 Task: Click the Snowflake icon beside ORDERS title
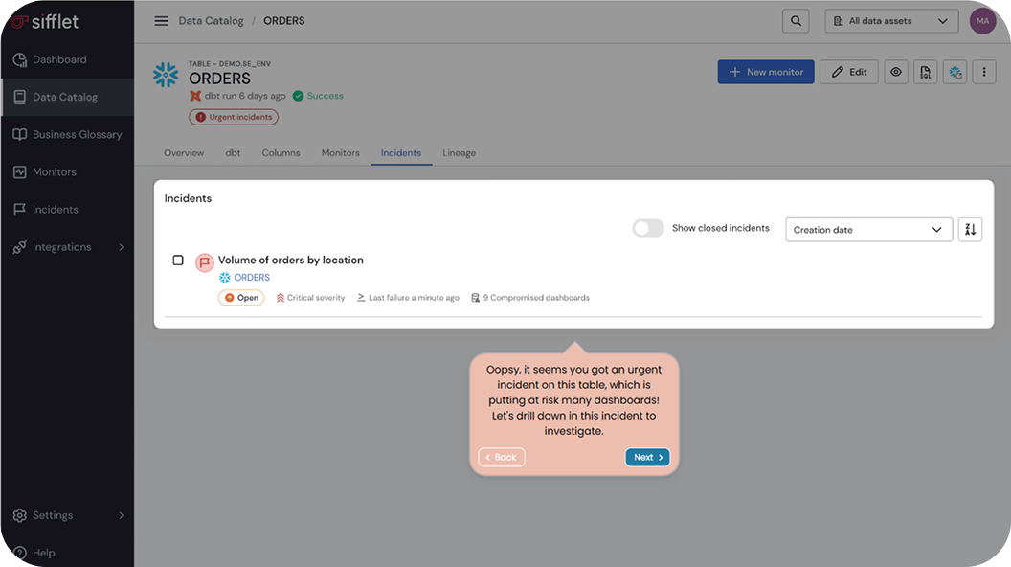(x=166, y=75)
